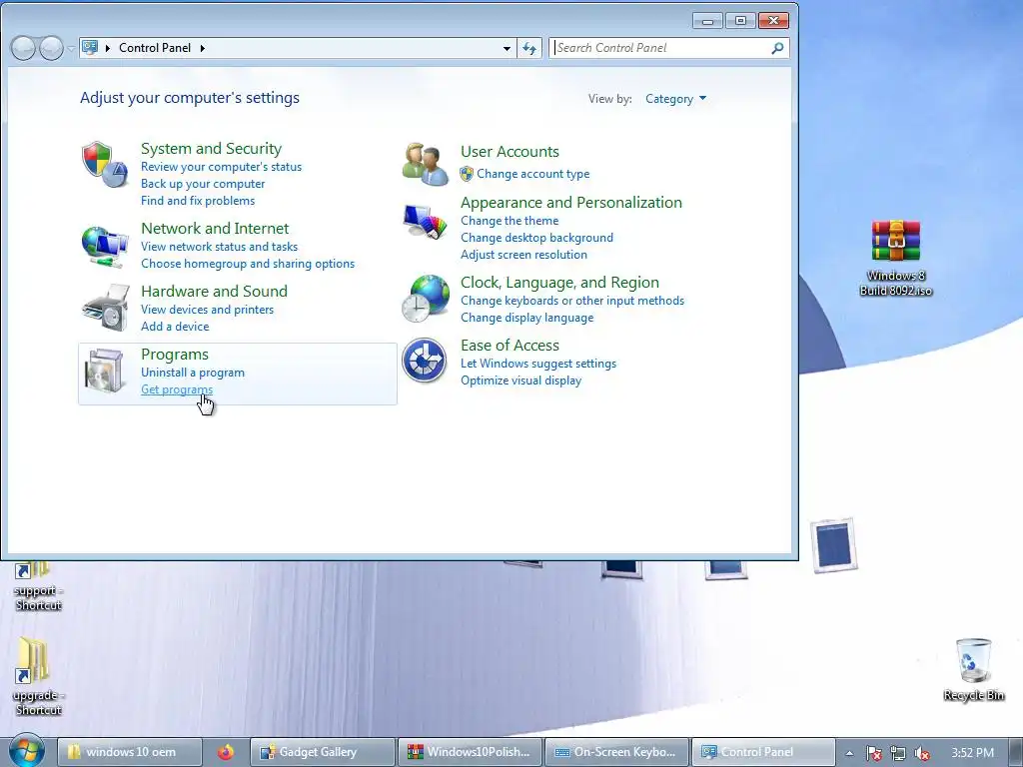
Task: Click the Forward navigation arrow button
Action: pos(51,48)
